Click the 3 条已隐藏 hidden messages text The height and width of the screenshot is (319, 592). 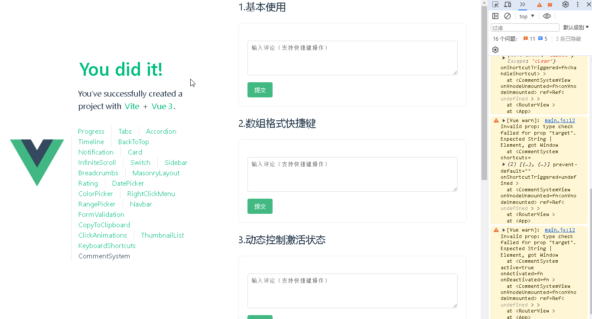(x=569, y=39)
